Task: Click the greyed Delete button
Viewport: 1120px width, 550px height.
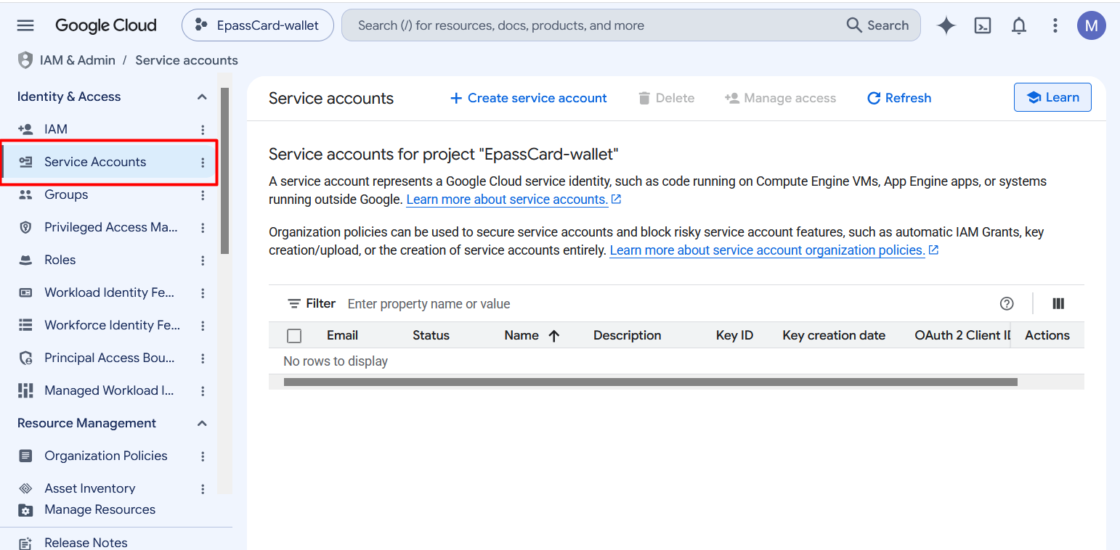Action: 666,98
